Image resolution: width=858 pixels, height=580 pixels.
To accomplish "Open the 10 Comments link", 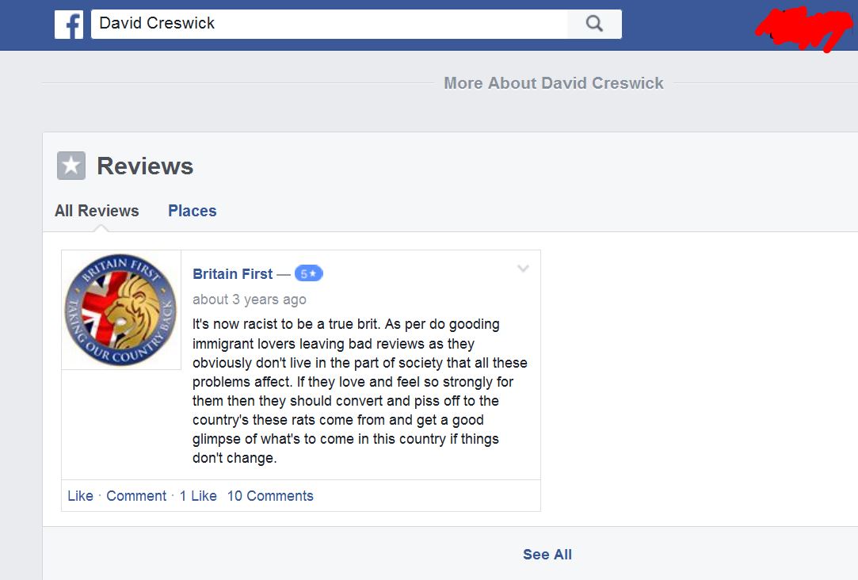I will click(x=270, y=496).
